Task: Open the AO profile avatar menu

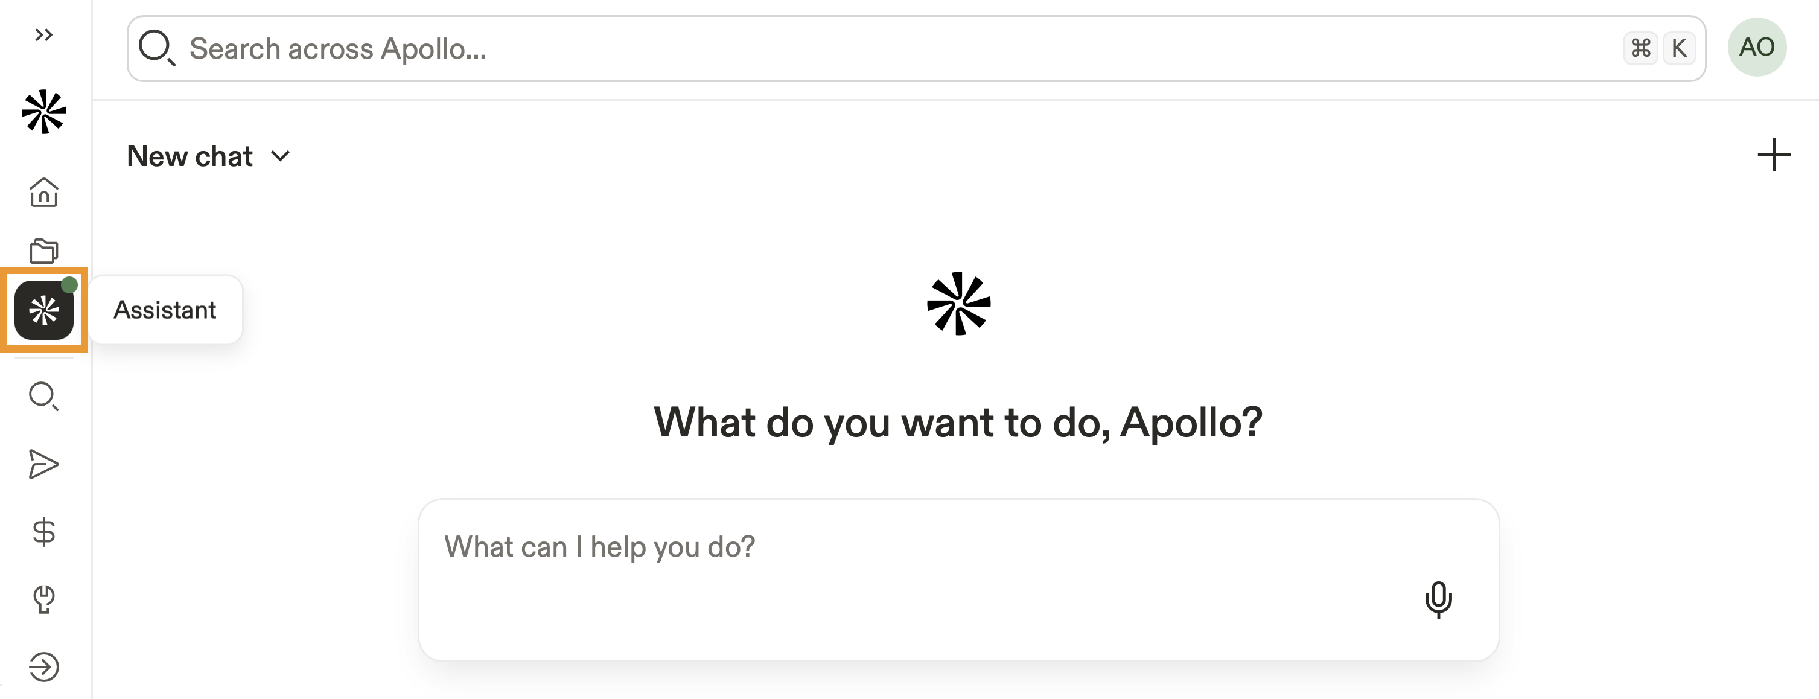Action: coord(1757,47)
